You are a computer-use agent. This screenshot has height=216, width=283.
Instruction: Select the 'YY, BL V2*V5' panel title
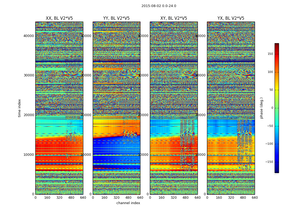tap(116, 18)
